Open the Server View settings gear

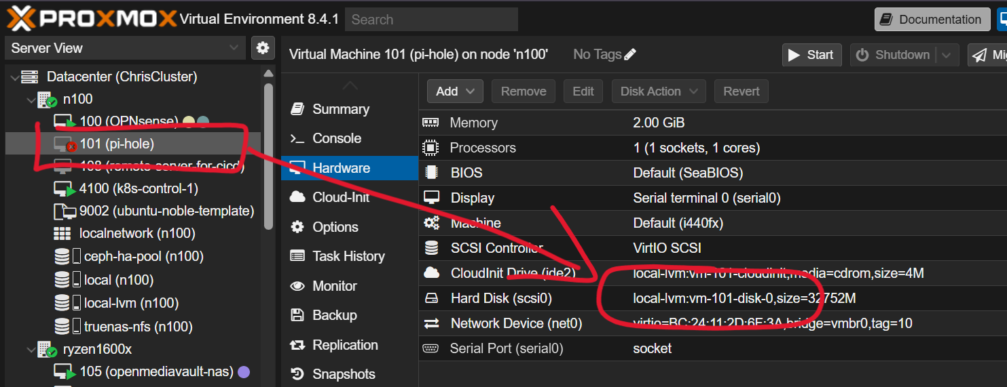263,48
